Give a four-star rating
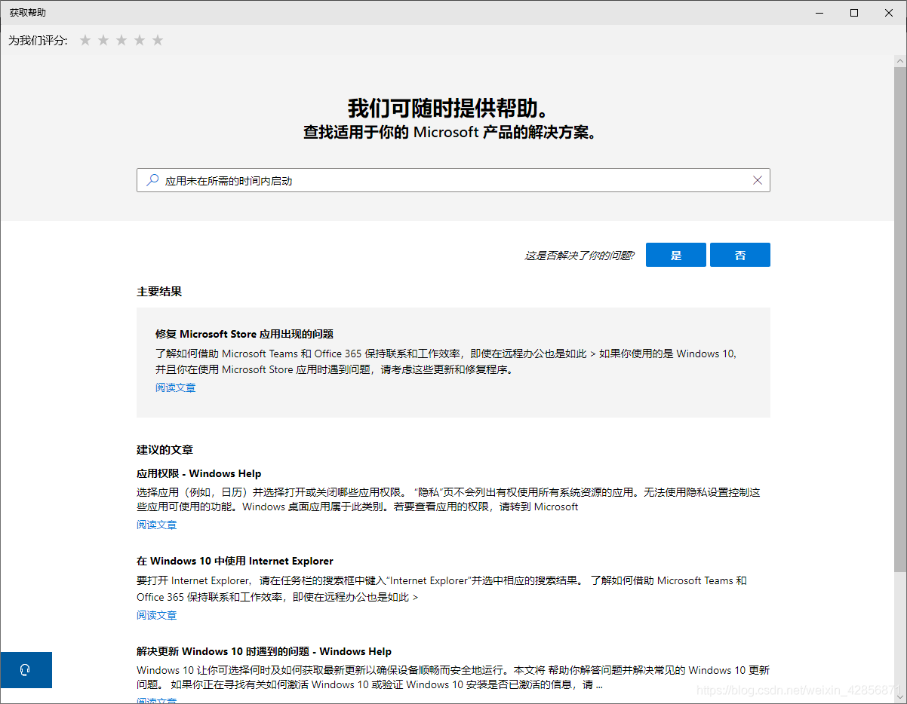The image size is (907, 704). 140,40
